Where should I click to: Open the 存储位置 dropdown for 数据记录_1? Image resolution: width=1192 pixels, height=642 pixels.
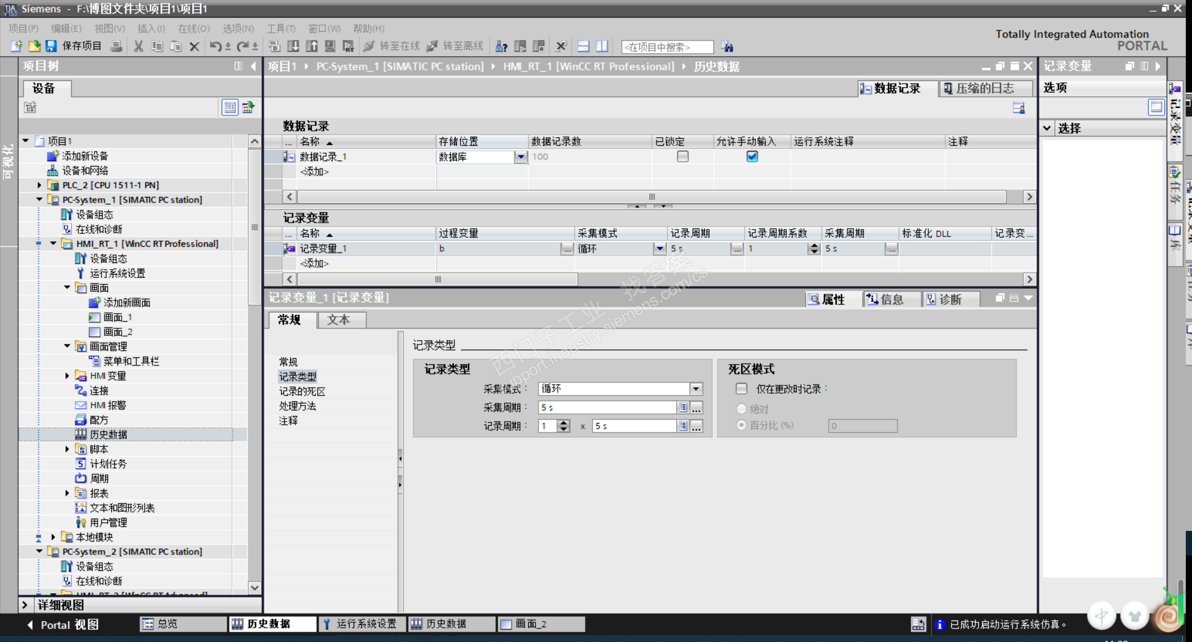coord(521,157)
